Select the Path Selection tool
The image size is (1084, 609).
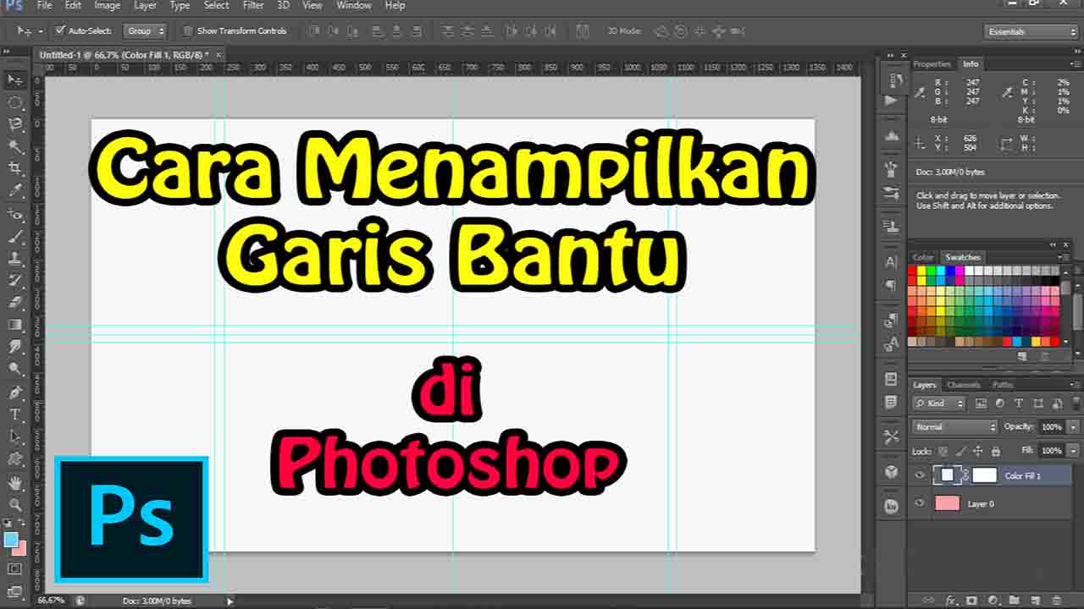(15, 436)
